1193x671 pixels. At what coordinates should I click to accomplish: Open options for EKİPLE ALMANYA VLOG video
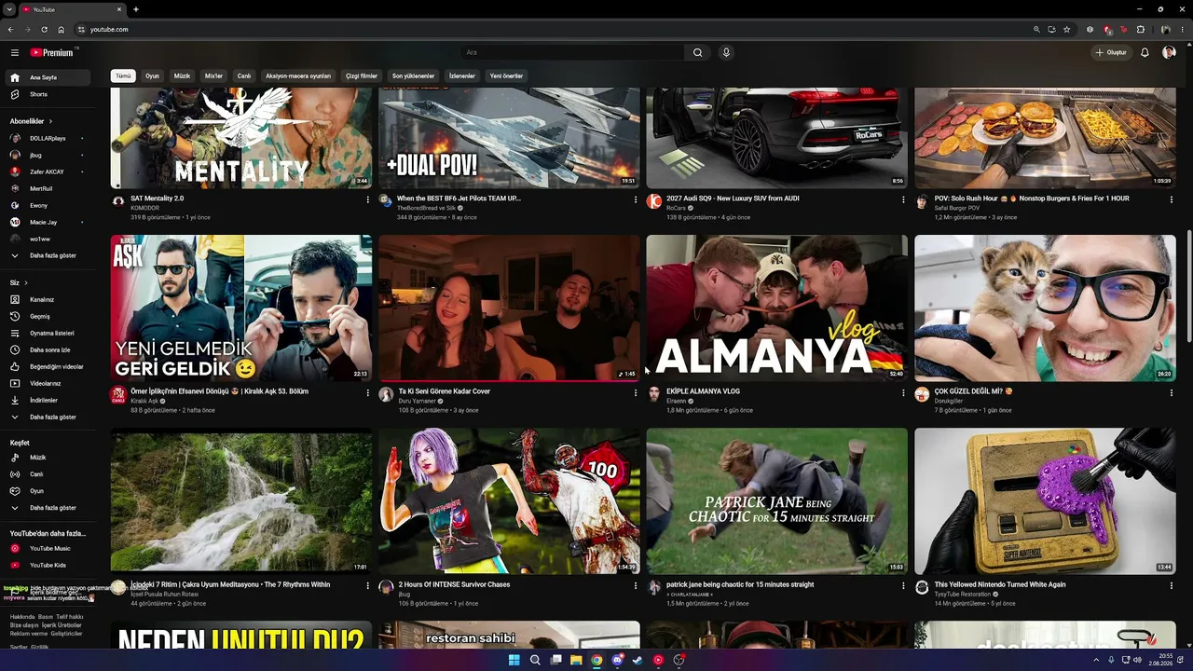903,392
